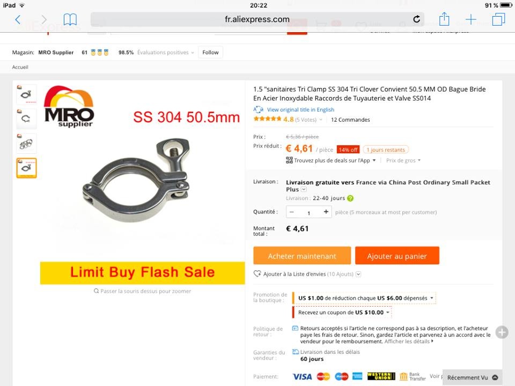Add a new tab with the plus icon
The width and height of the screenshot is (515, 386).
pos(470,19)
